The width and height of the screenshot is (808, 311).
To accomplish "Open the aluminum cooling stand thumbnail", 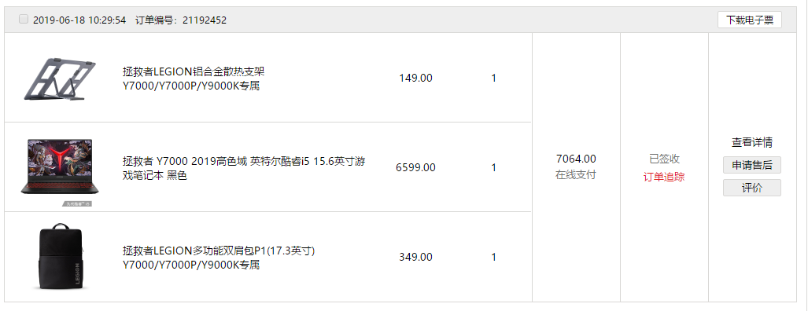I will coord(60,79).
